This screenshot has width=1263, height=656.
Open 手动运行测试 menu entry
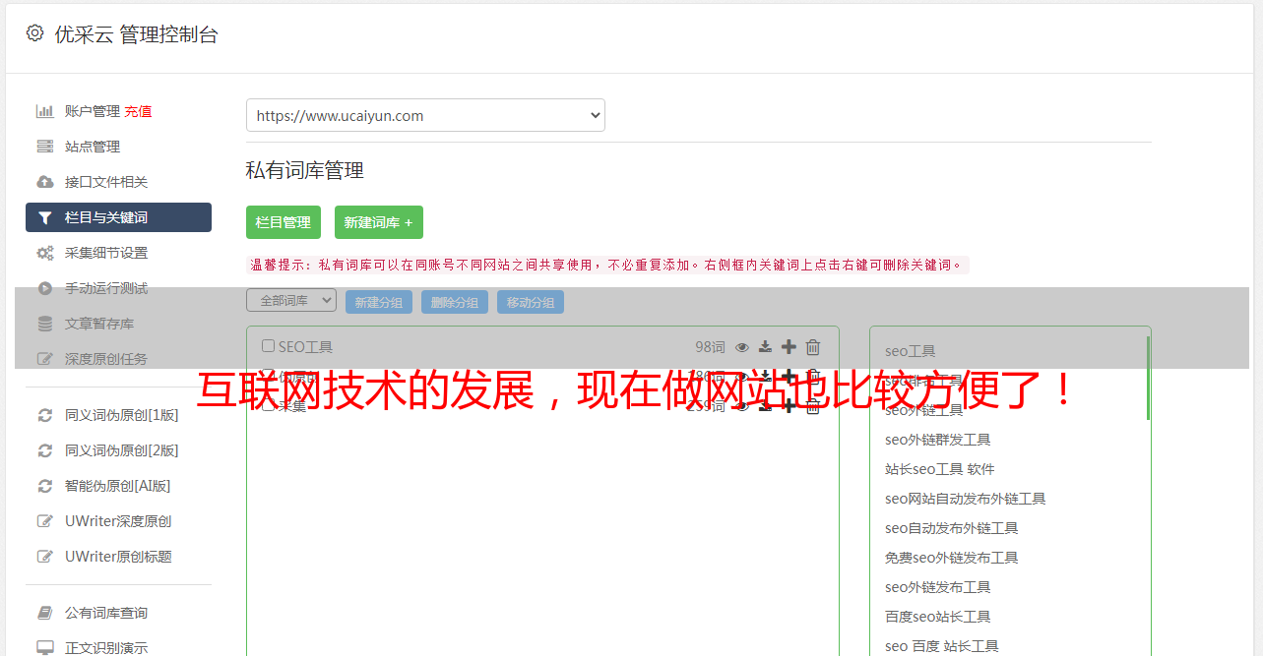(106, 288)
